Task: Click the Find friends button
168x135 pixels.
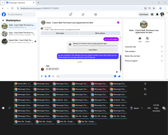Action: [x=144, y=15]
